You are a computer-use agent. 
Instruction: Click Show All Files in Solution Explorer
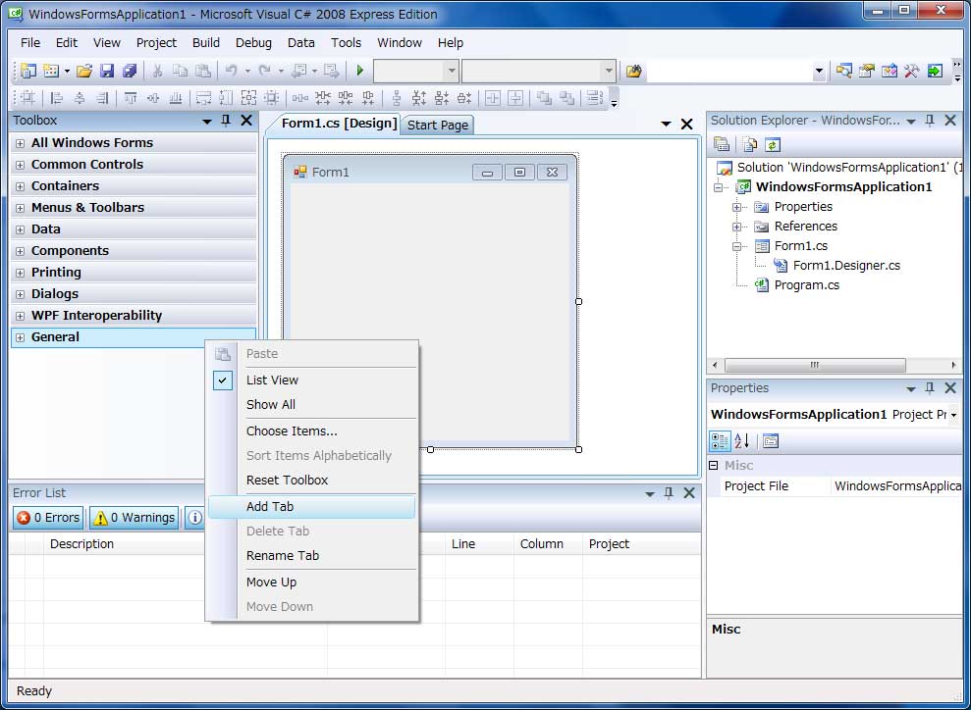click(x=750, y=145)
